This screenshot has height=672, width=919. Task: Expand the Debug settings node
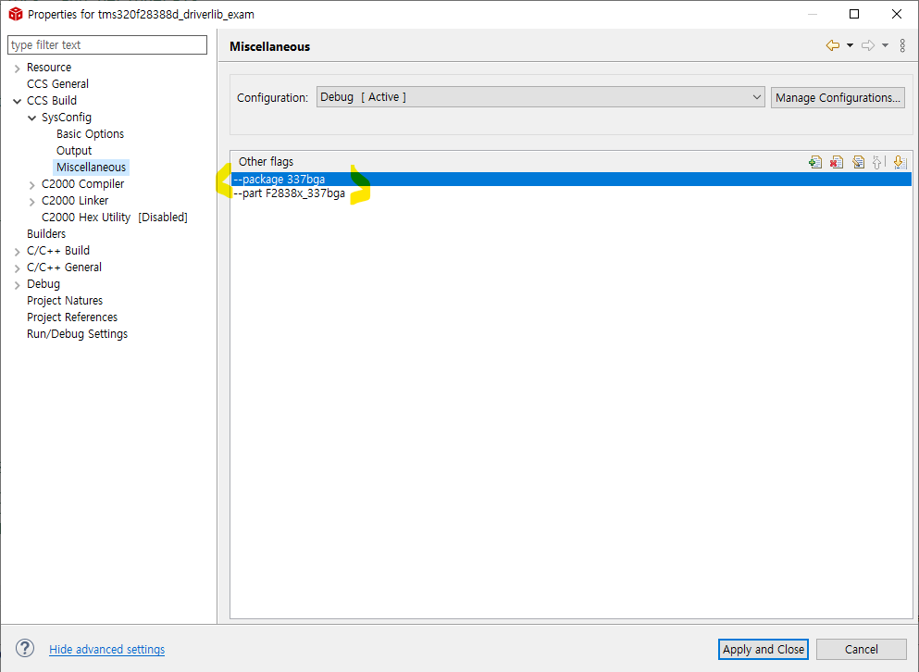(x=17, y=283)
